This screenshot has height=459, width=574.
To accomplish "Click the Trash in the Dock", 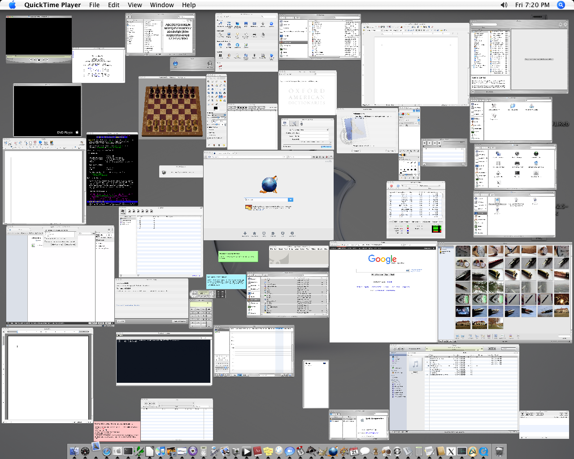I will click(x=499, y=451).
